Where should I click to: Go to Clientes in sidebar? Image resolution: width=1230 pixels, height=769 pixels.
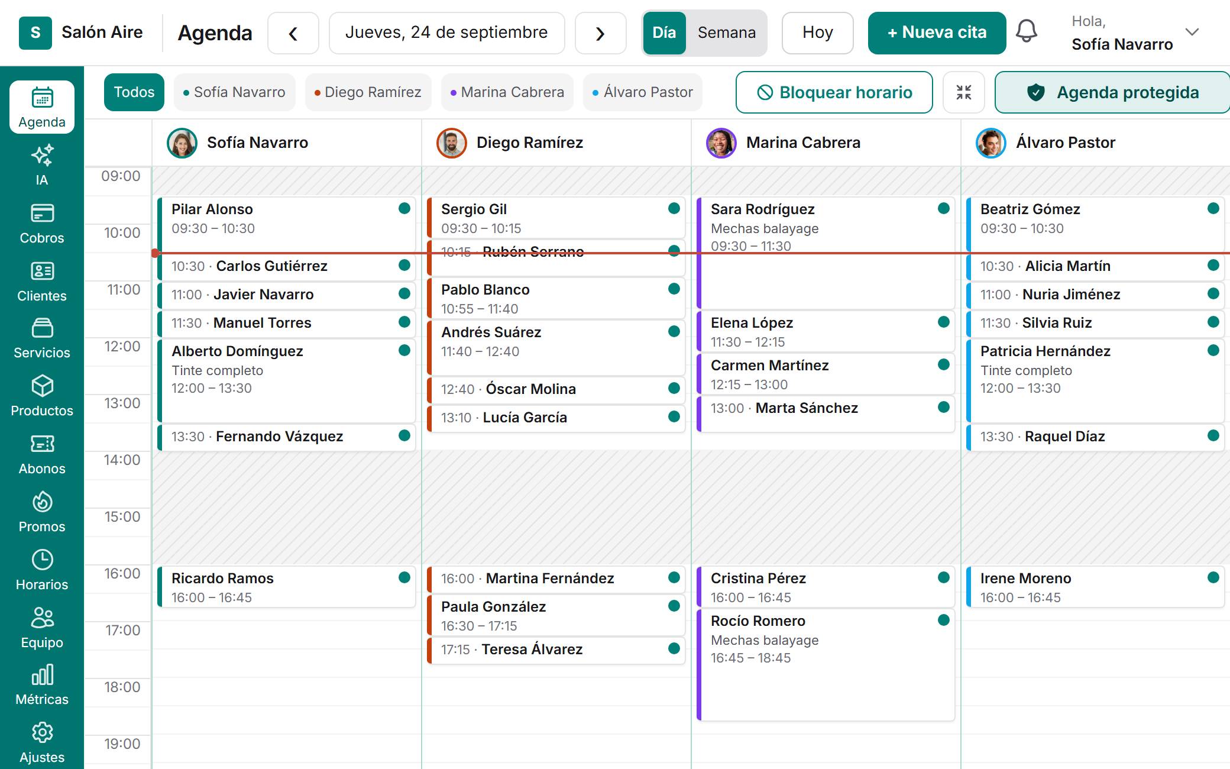tap(41, 281)
